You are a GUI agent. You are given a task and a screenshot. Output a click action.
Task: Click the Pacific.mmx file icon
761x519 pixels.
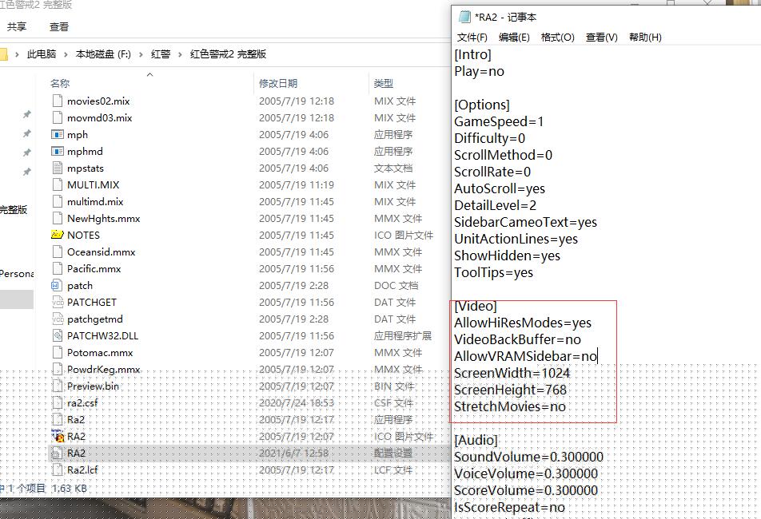pos(58,268)
